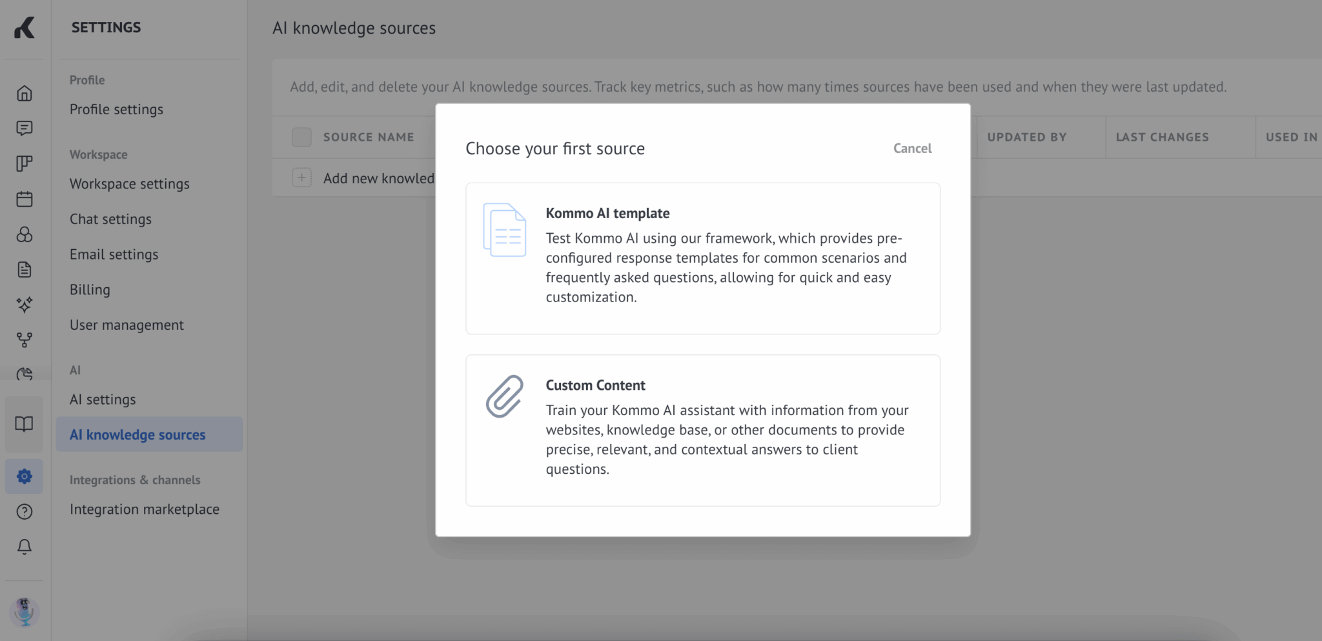
Task: Click the Kommo AI template document icon
Action: [505, 230]
